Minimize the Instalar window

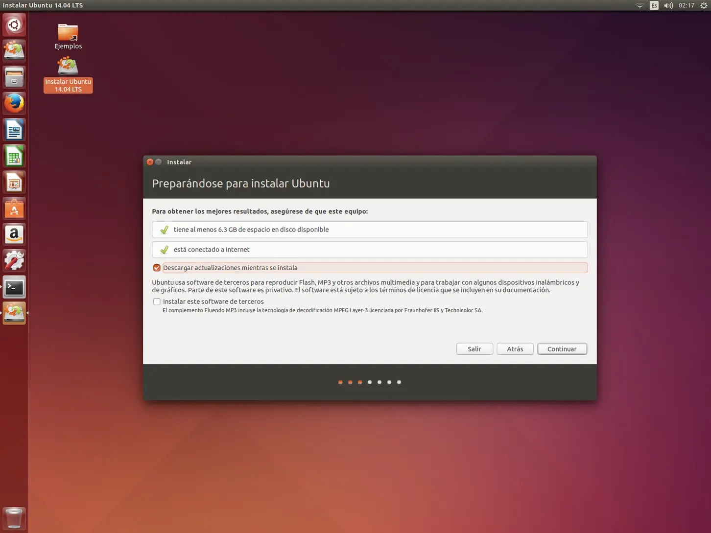coord(159,162)
